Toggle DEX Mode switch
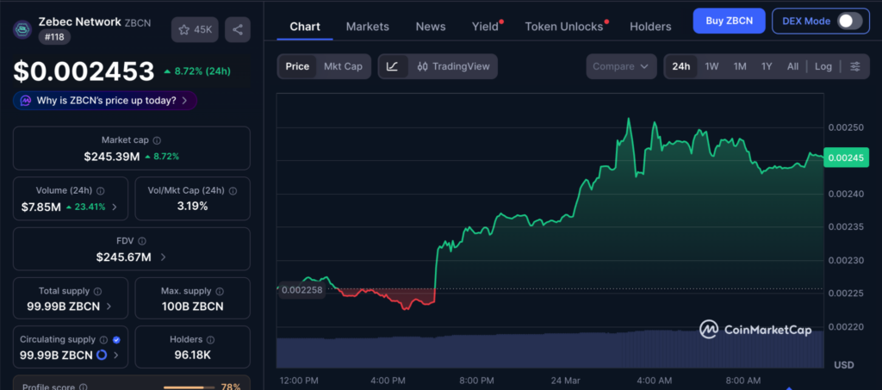Image resolution: width=882 pixels, height=390 pixels. [x=849, y=21]
